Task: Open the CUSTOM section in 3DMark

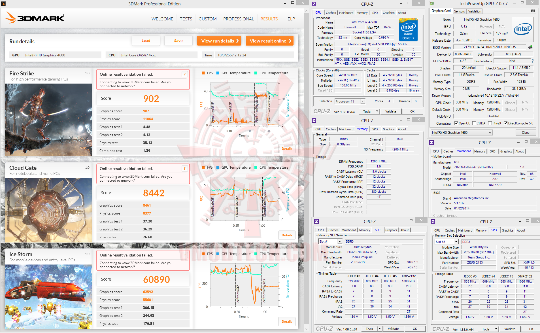Action: (x=208, y=19)
